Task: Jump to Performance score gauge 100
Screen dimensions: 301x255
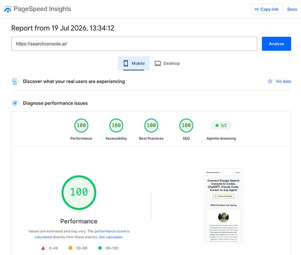Action: (81, 125)
